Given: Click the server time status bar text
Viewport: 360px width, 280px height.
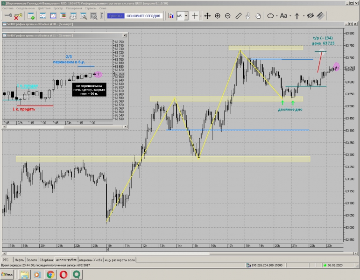Looking at the screenshot, I should pyautogui.click(x=45, y=266).
